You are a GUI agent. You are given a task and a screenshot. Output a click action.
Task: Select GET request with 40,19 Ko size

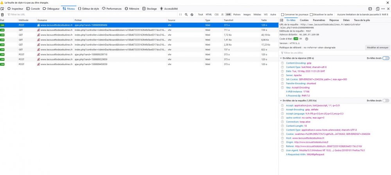[x=139, y=35]
